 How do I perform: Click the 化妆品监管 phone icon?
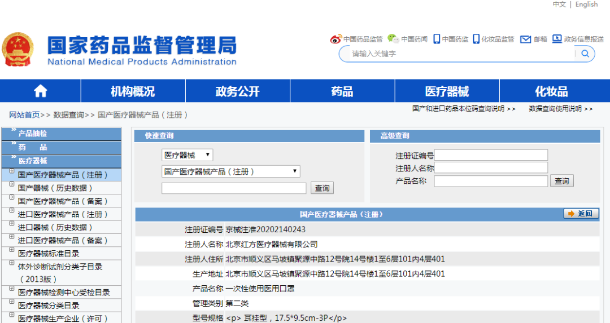[476, 39]
